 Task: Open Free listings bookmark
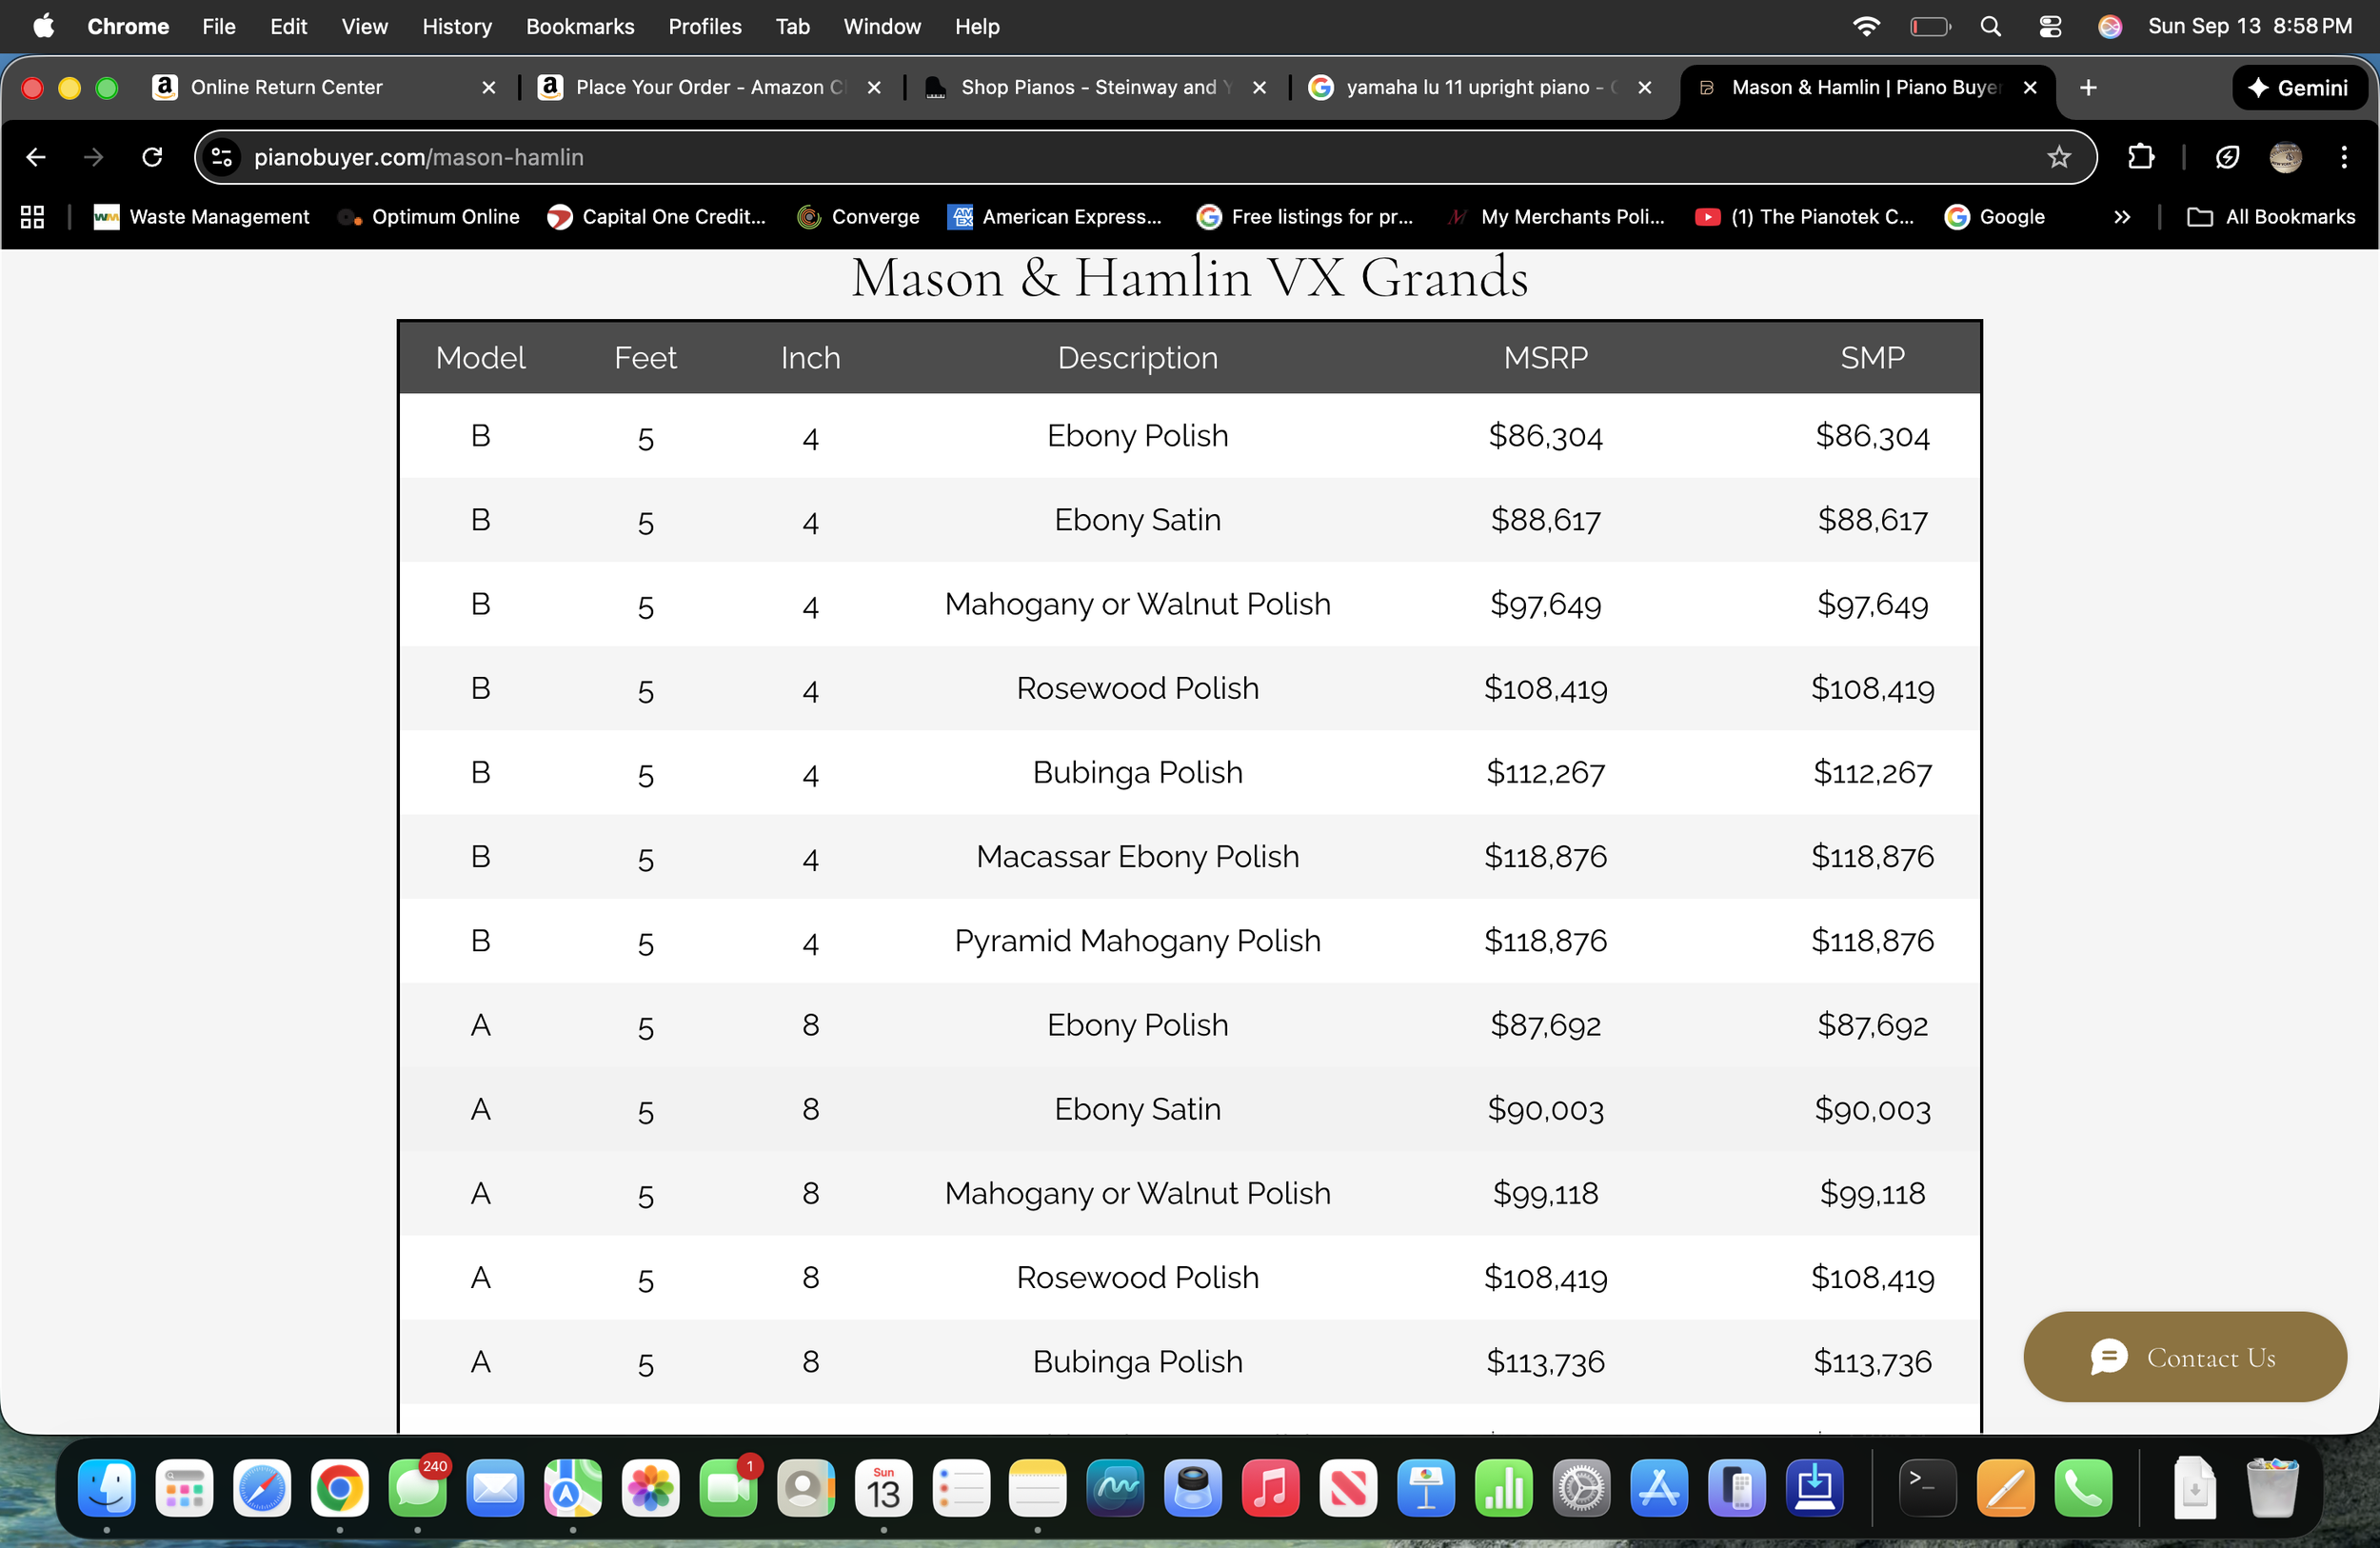tap(1305, 217)
